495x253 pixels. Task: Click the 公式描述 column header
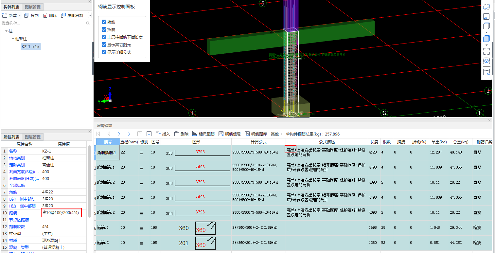(x=327, y=142)
